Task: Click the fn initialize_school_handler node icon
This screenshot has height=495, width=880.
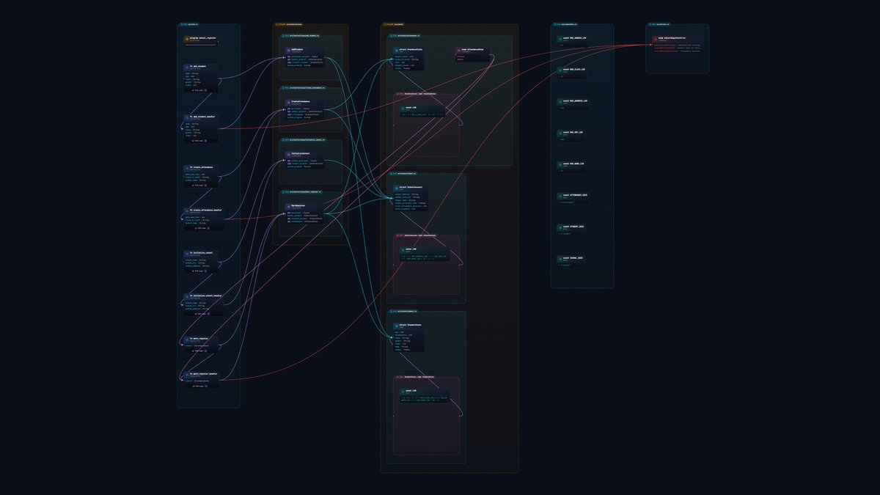Action: 187,296
